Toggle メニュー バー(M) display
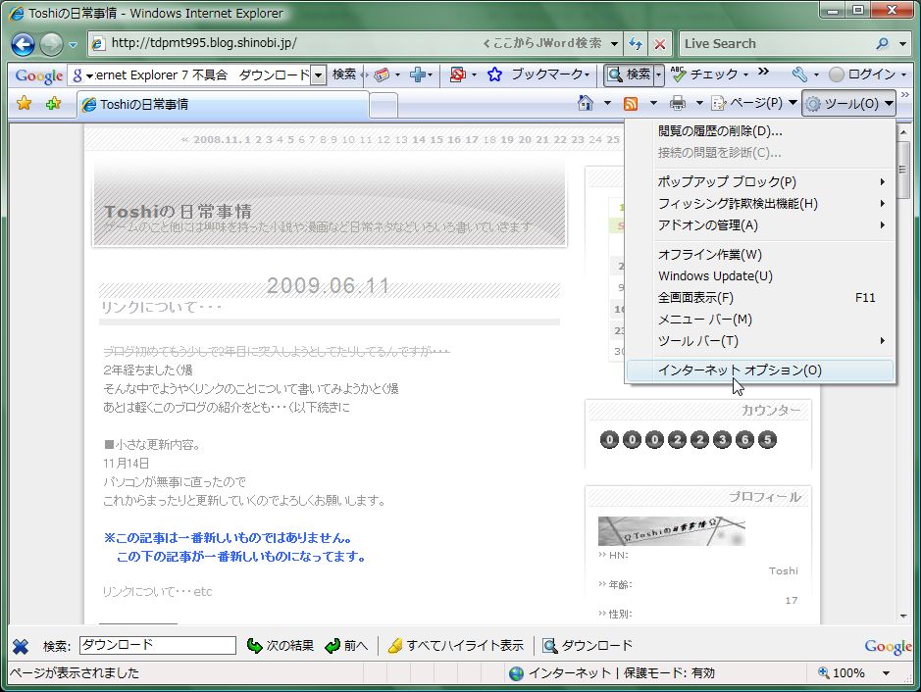921x692 pixels. click(x=761, y=320)
